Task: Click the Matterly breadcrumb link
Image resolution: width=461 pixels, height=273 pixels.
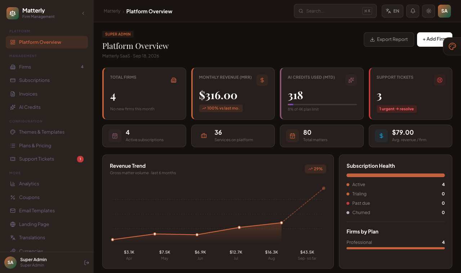Action: click(112, 11)
